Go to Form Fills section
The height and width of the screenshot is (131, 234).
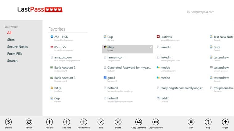click(14, 54)
